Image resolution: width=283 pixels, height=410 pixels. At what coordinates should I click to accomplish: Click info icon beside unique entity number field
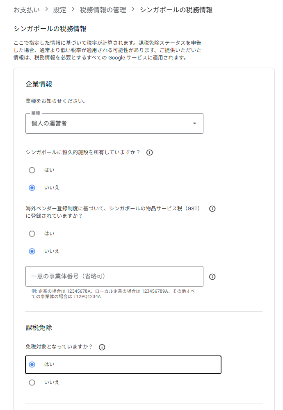212,277
